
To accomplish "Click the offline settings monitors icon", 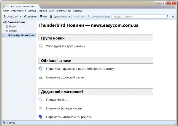I will pyautogui.click(x=41, y=117).
